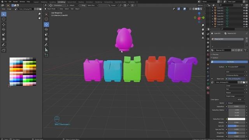Open the Material properties tab icon
The image size is (249, 140).
coord(208,87)
